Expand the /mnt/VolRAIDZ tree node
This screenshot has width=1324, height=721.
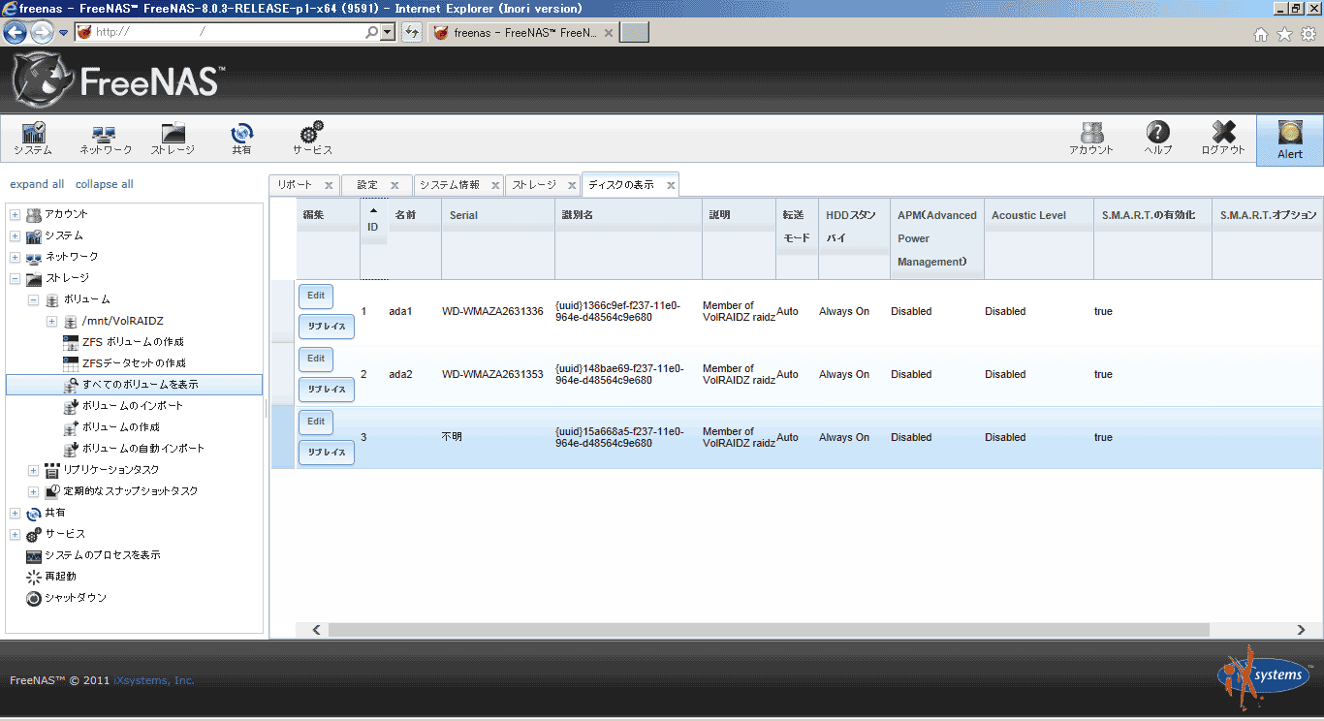click(51, 321)
